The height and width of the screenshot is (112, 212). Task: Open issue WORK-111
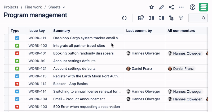[x=37, y=38]
